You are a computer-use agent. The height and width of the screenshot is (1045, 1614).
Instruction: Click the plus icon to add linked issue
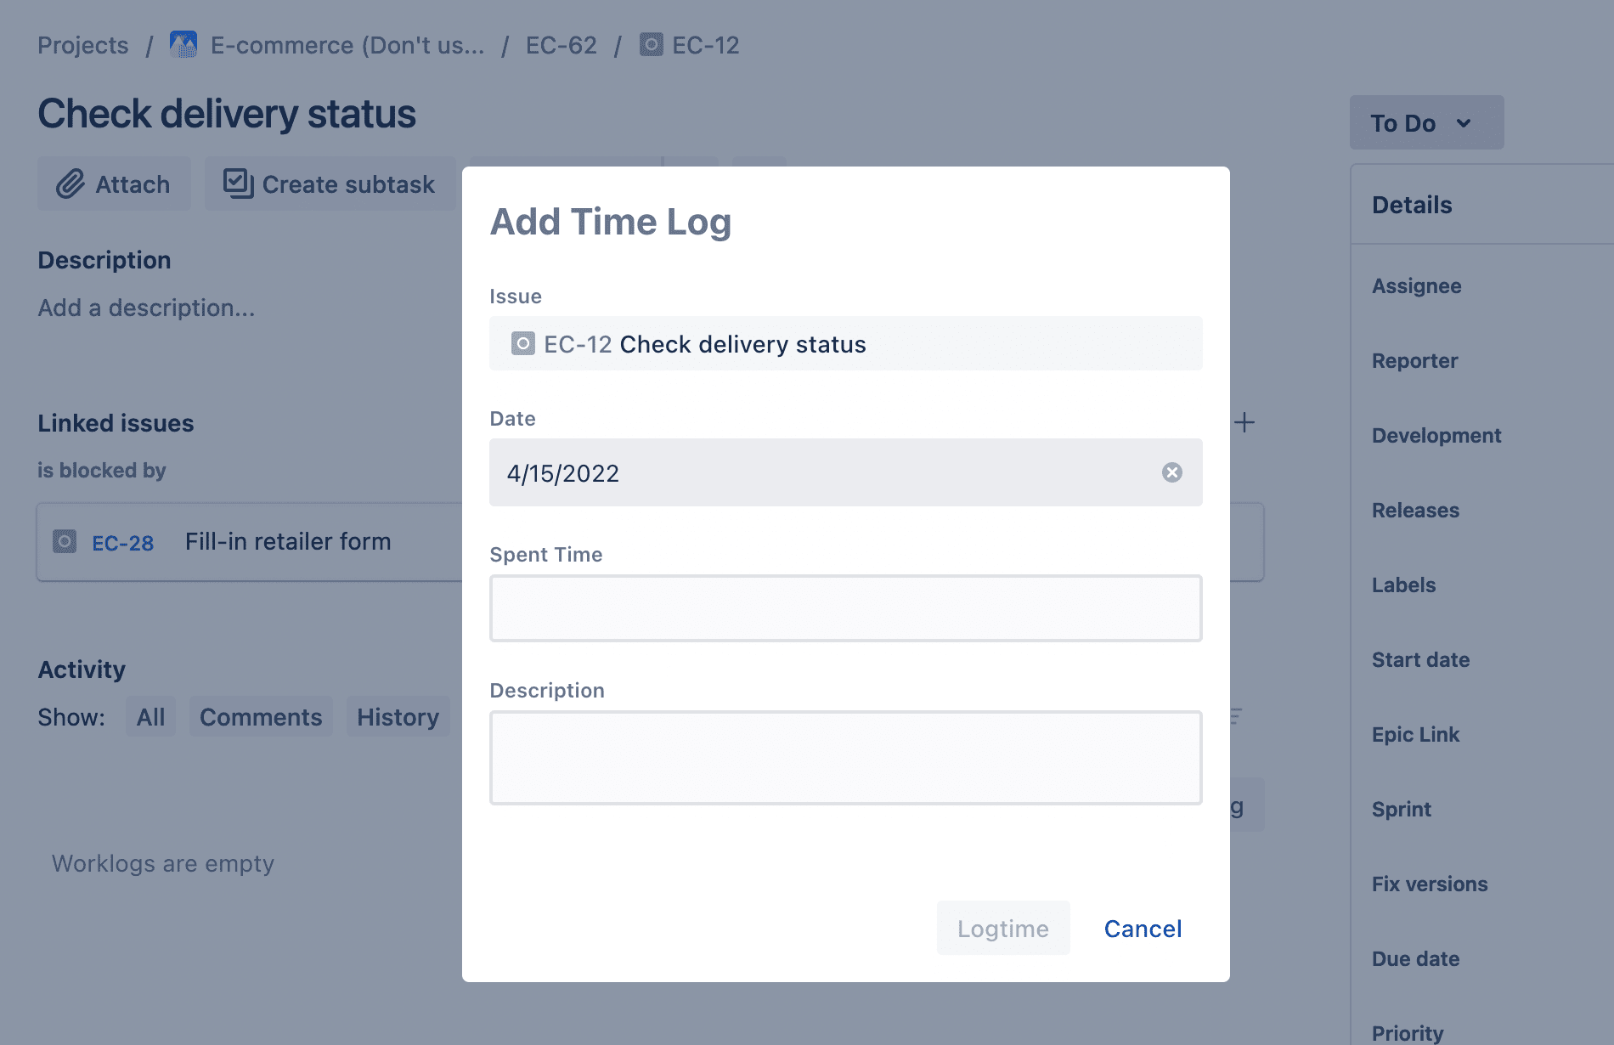click(1244, 422)
